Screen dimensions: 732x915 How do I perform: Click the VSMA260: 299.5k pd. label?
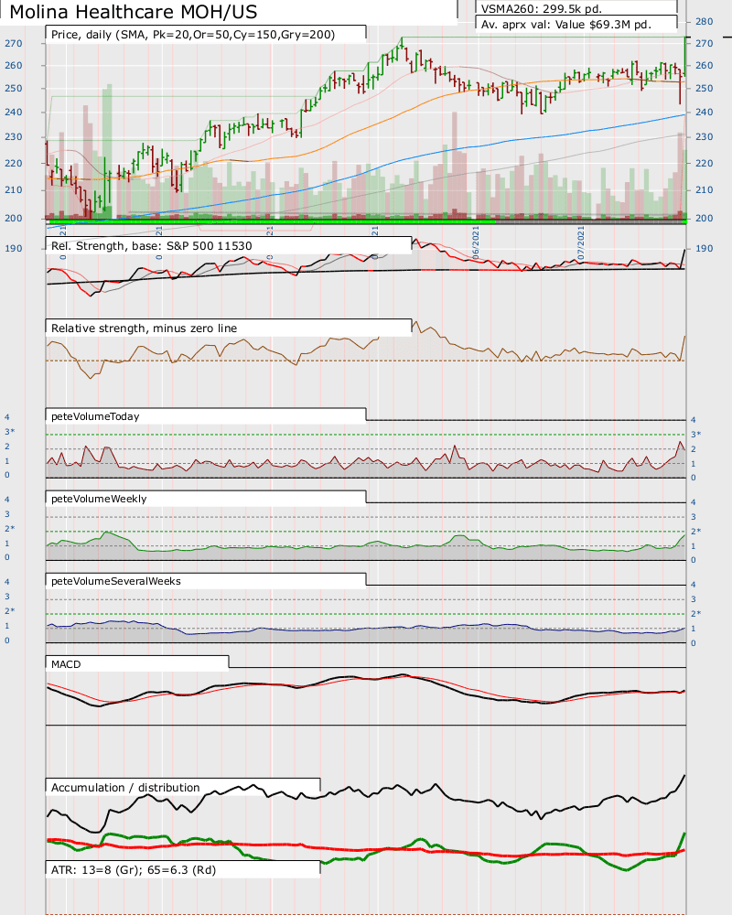pyautogui.click(x=541, y=9)
